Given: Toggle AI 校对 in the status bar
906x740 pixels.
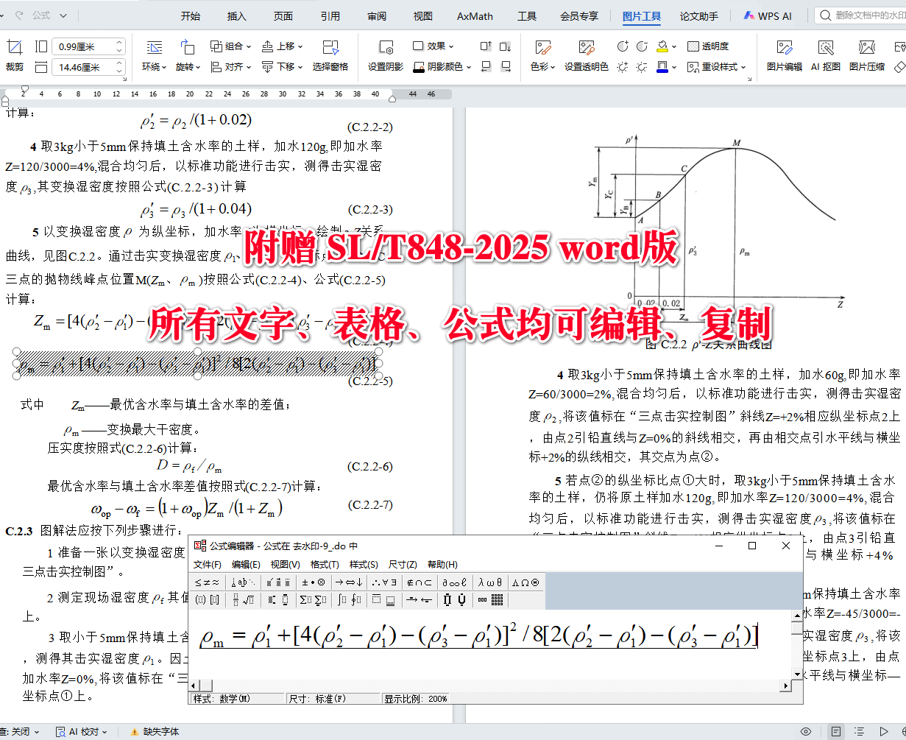Looking at the screenshot, I should (x=81, y=731).
